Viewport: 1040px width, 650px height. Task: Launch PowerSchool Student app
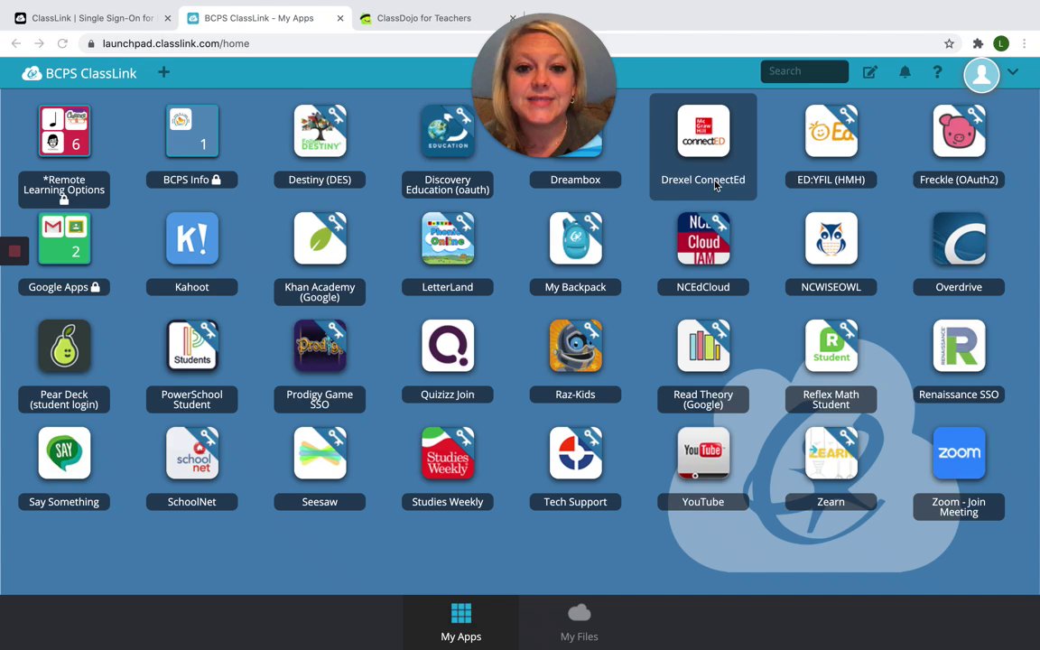point(191,347)
